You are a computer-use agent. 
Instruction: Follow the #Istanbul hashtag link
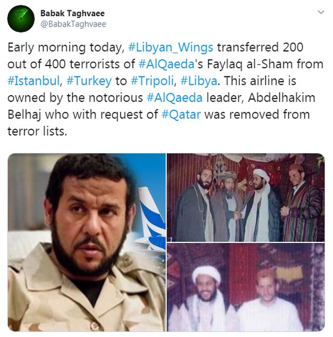click(33, 81)
